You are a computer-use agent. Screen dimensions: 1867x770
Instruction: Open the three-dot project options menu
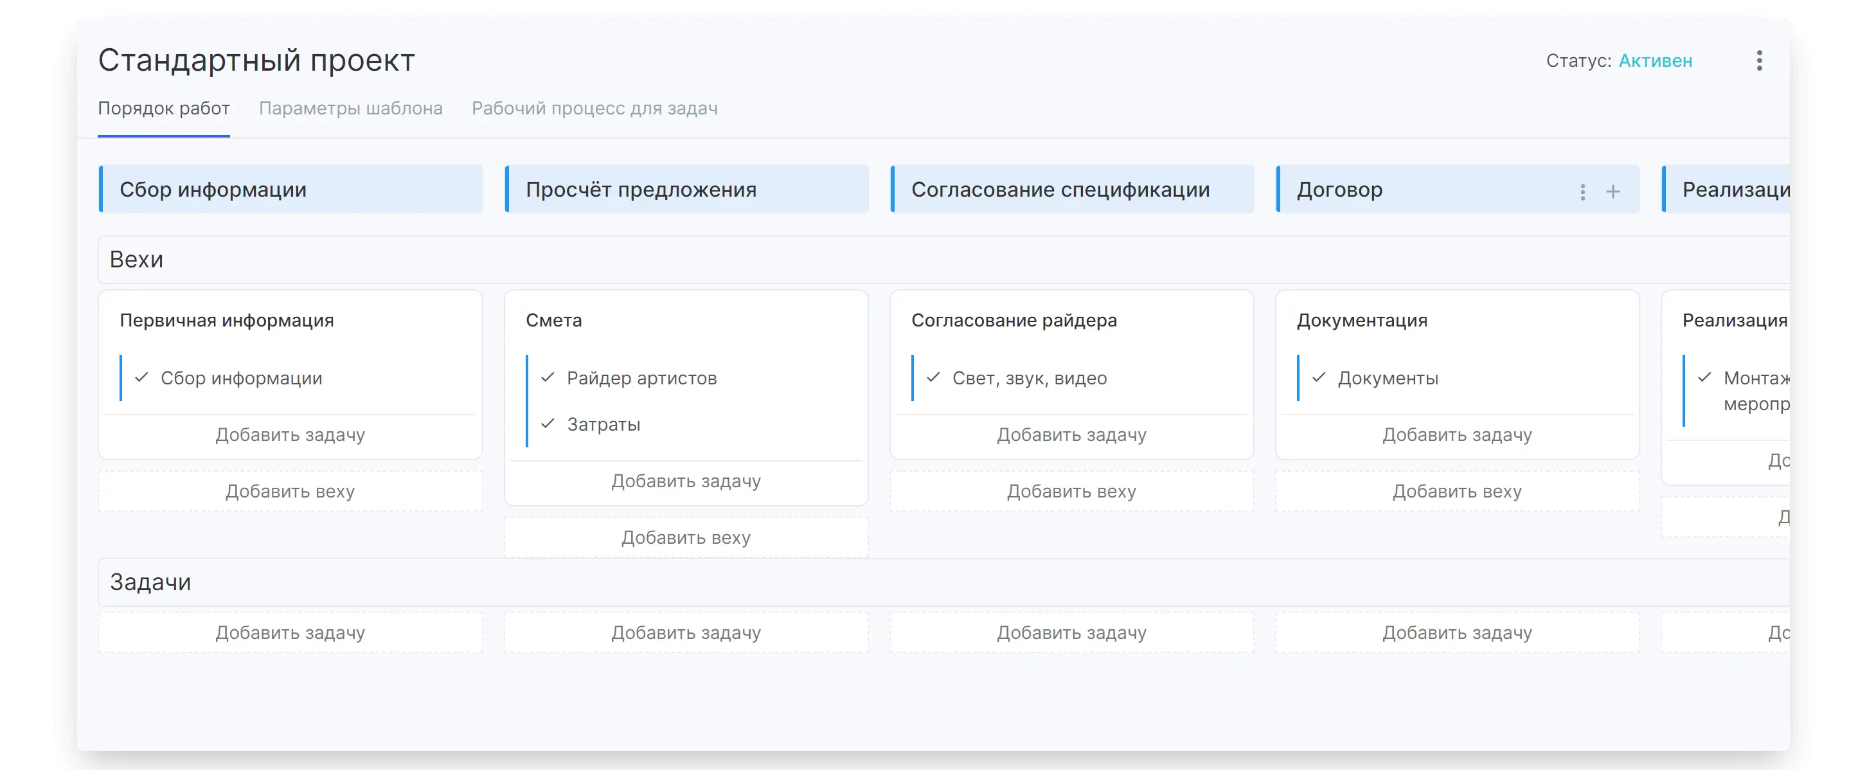pyautogui.click(x=1759, y=60)
